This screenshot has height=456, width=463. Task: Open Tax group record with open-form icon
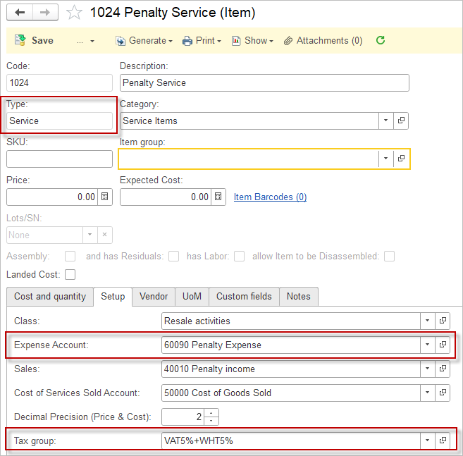[x=443, y=440]
